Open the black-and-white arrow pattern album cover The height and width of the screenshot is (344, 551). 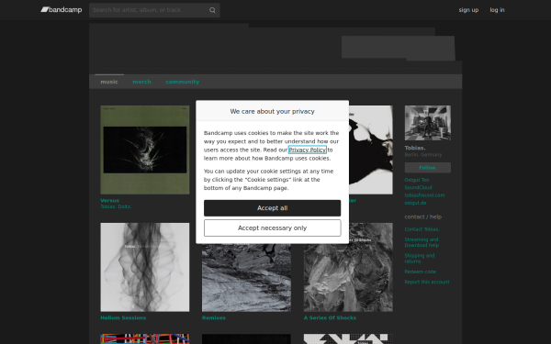[348, 338]
